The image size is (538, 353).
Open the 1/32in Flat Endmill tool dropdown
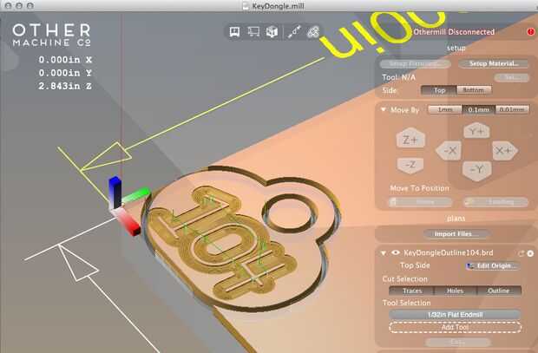pyautogui.click(x=455, y=315)
